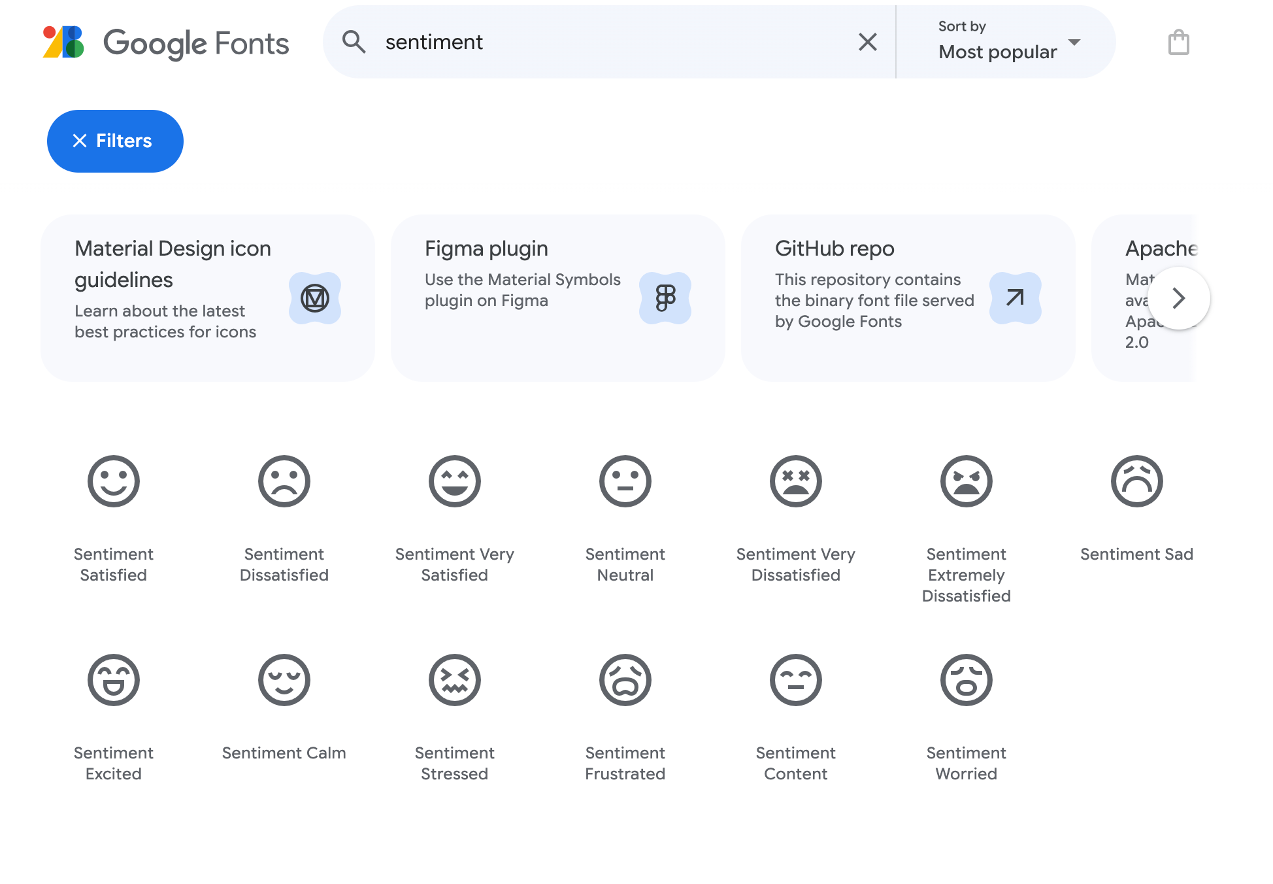Select the Sentiment Stressed icon
This screenshot has width=1273, height=884.
point(455,681)
